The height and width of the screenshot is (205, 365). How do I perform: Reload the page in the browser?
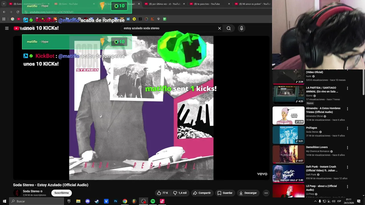pyautogui.click(x=18, y=12)
